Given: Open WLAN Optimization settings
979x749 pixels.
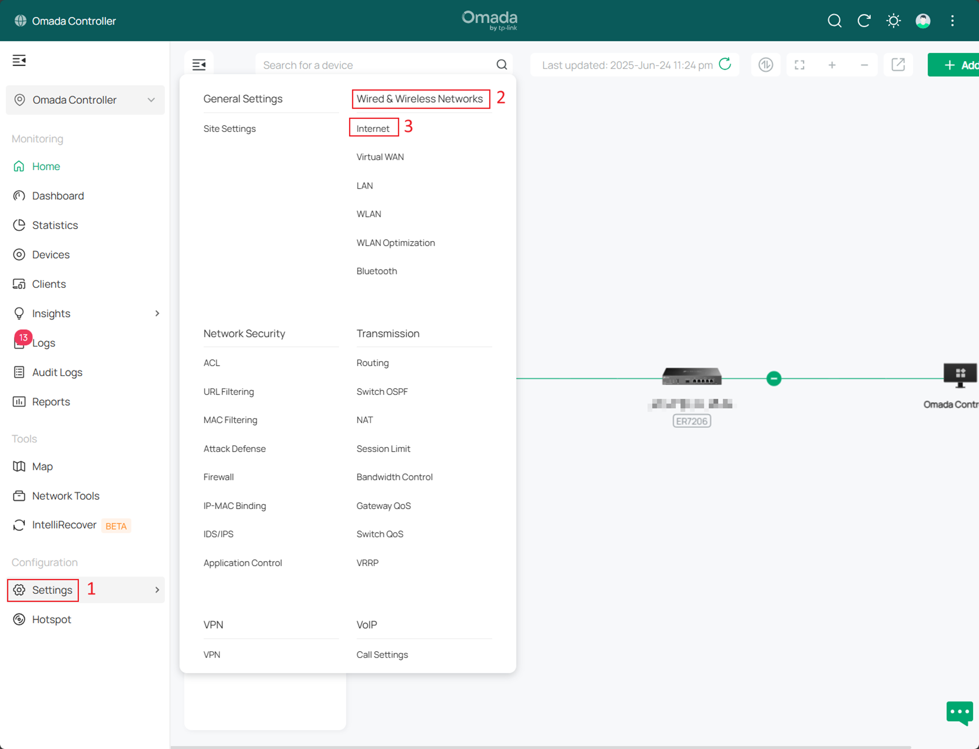Looking at the screenshot, I should pyautogui.click(x=396, y=243).
